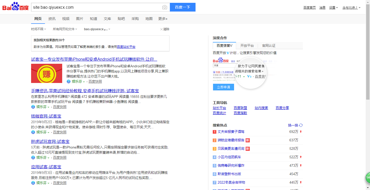Screen dimensions: 370x190
Task: Open 应用试客-试客宝 result link
Action: coord(46,167)
